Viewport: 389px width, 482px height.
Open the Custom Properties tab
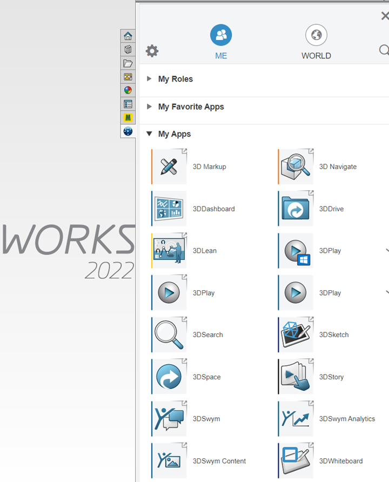(128, 104)
